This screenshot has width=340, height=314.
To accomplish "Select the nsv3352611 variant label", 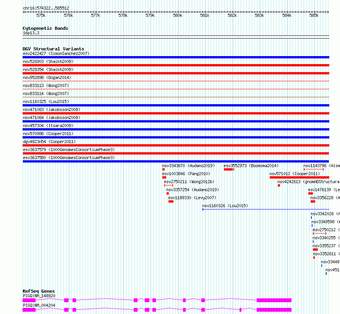I will coord(326,254).
